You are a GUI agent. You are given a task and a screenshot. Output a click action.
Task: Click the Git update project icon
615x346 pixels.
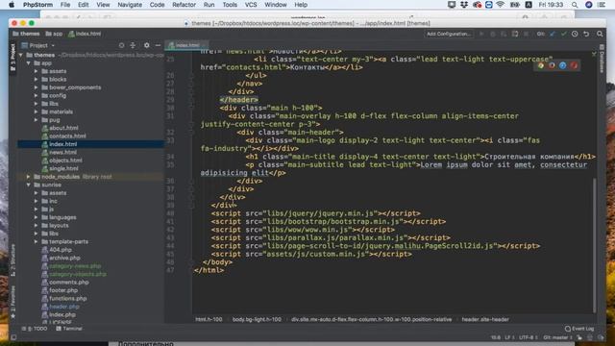click(553, 35)
